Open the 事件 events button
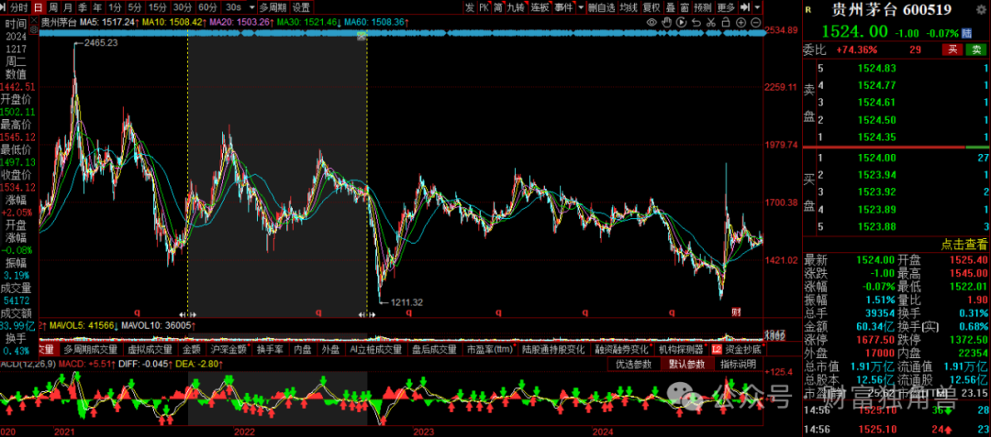 click(562, 7)
